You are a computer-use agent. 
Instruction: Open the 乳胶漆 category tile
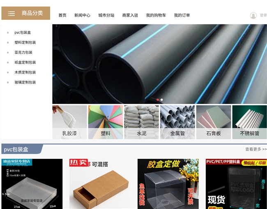69,122
